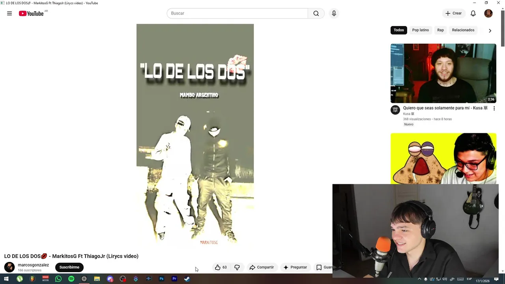Subscribe with the Suscribirme button
505x284 pixels.
pos(69,267)
